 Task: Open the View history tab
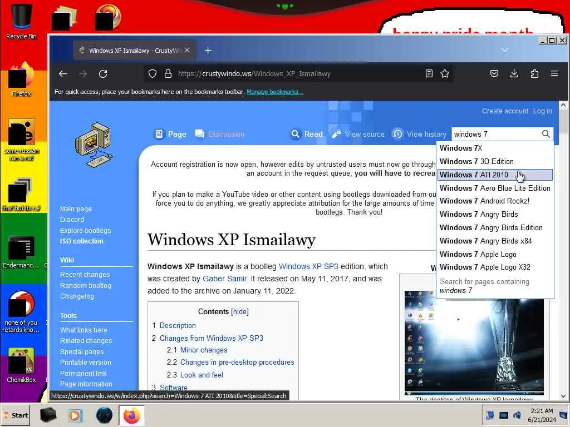coord(419,134)
